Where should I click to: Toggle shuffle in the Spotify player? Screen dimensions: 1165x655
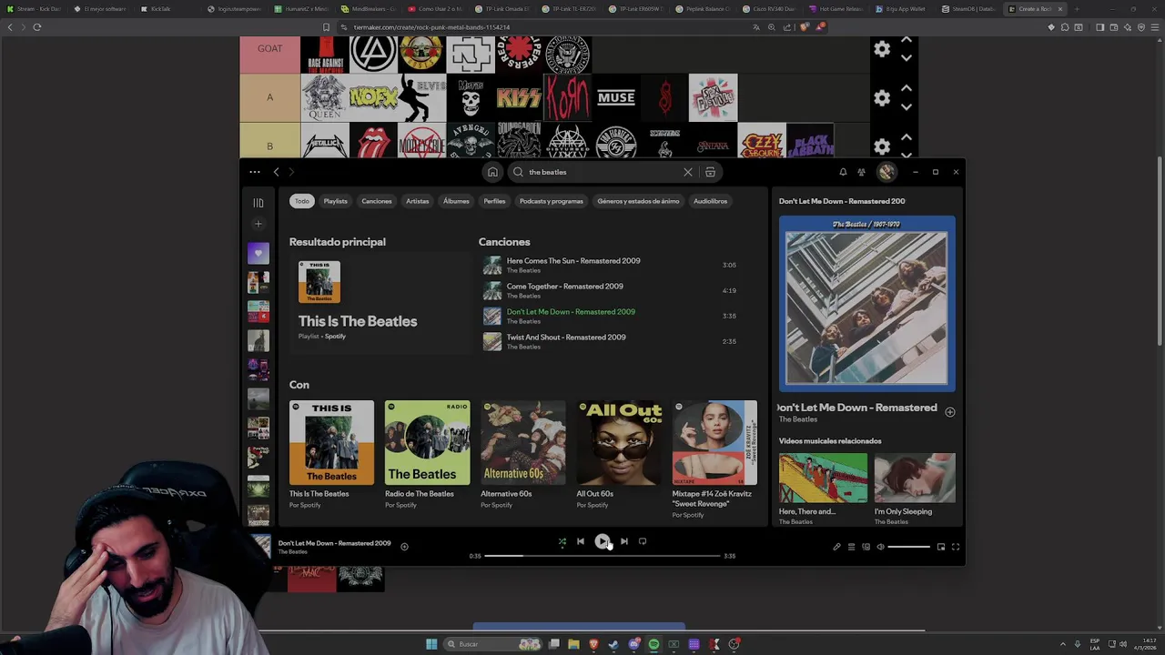562,541
